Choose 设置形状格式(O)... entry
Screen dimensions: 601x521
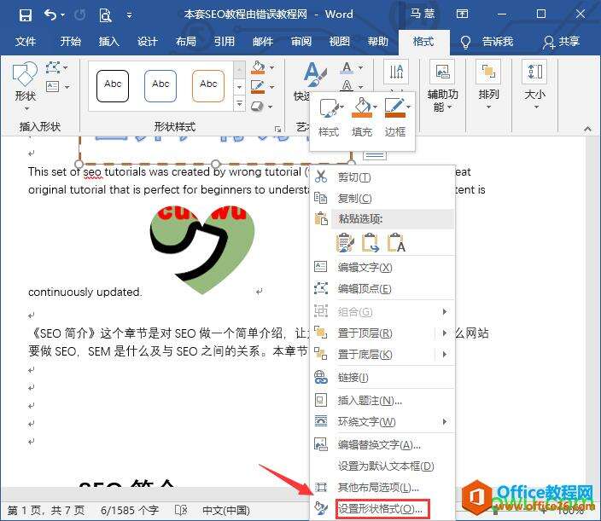pos(382,509)
